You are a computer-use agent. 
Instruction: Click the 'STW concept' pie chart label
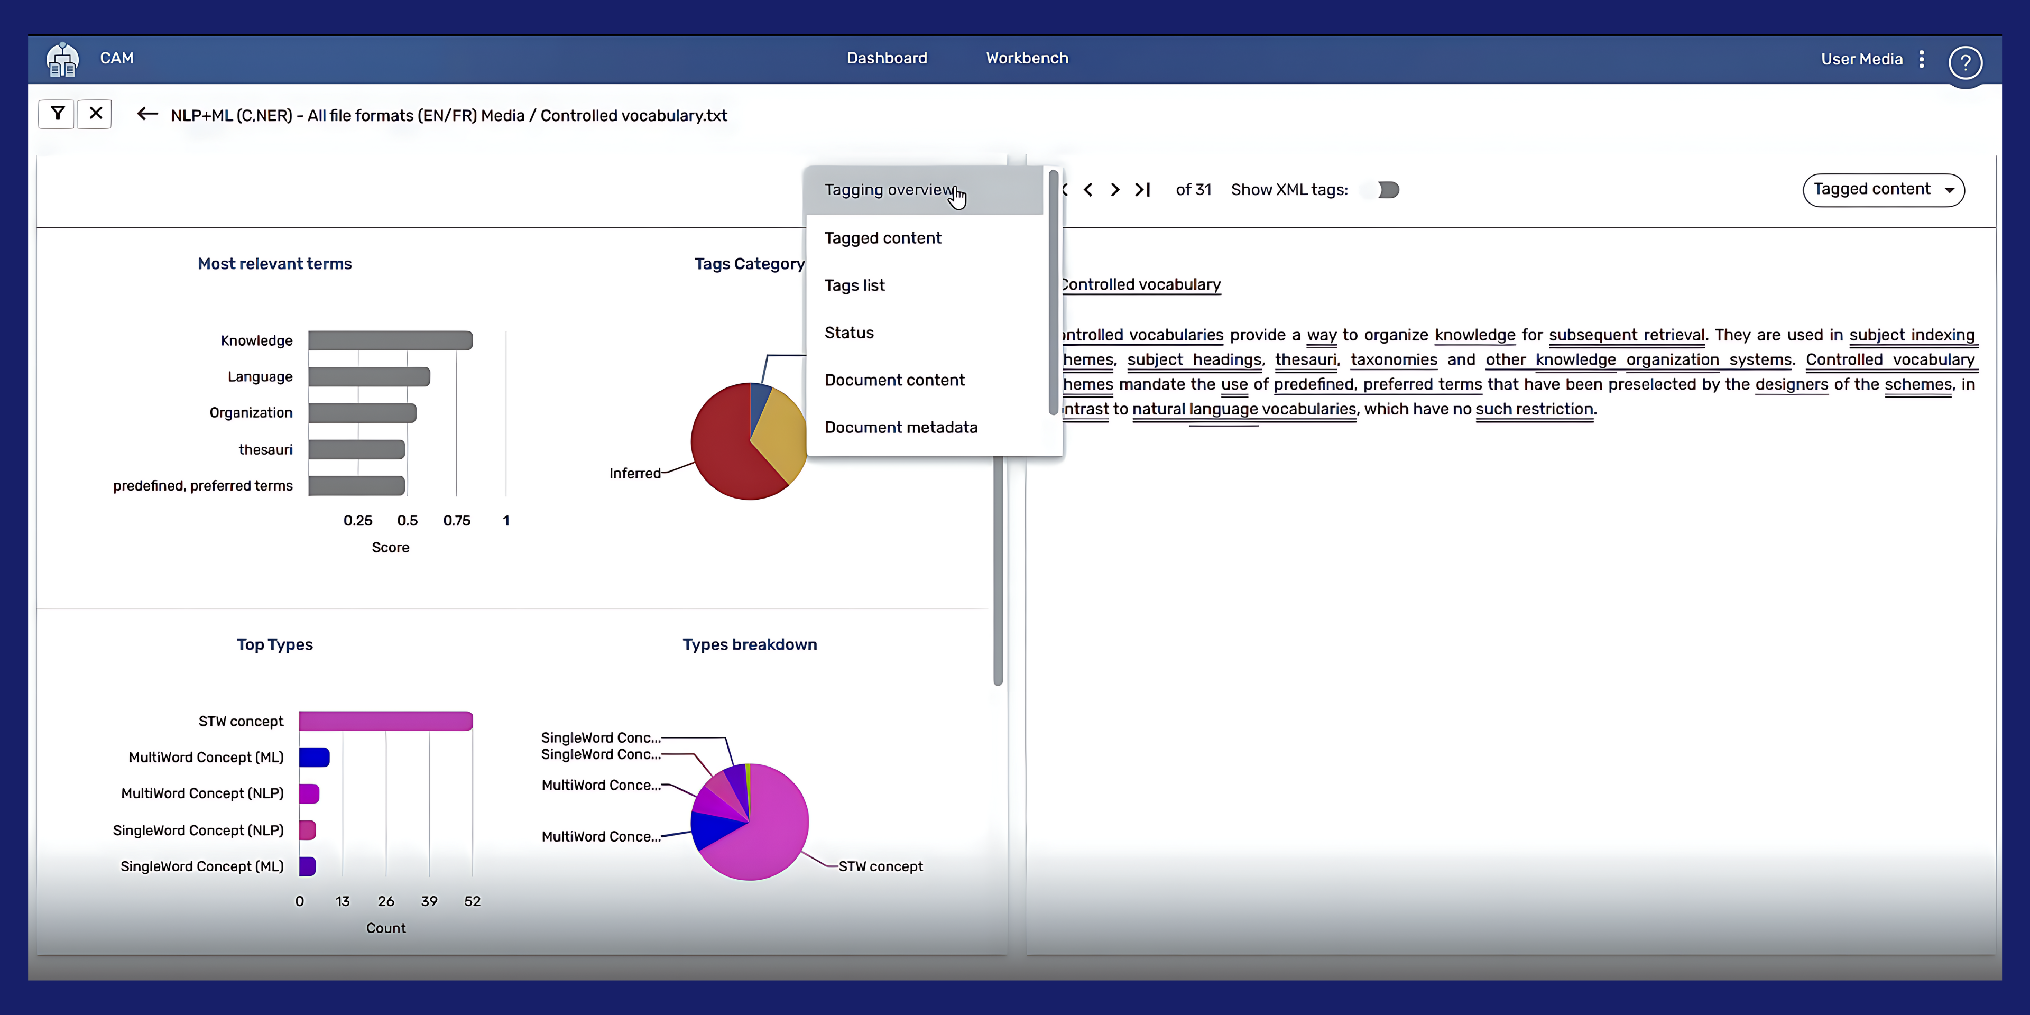pyautogui.click(x=880, y=866)
